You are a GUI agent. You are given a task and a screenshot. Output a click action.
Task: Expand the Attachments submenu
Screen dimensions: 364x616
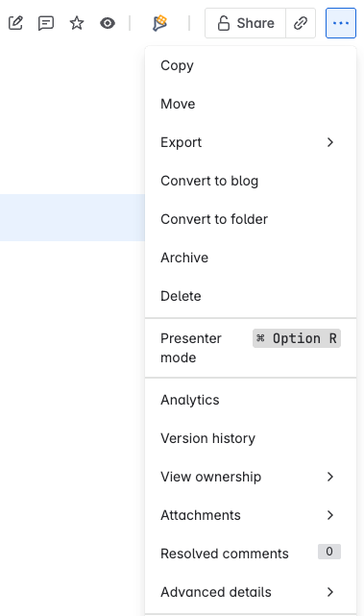251,515
